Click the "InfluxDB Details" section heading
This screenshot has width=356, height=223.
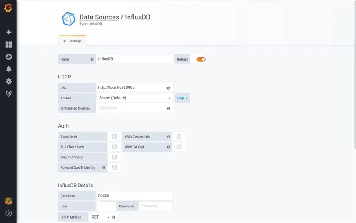75,186
